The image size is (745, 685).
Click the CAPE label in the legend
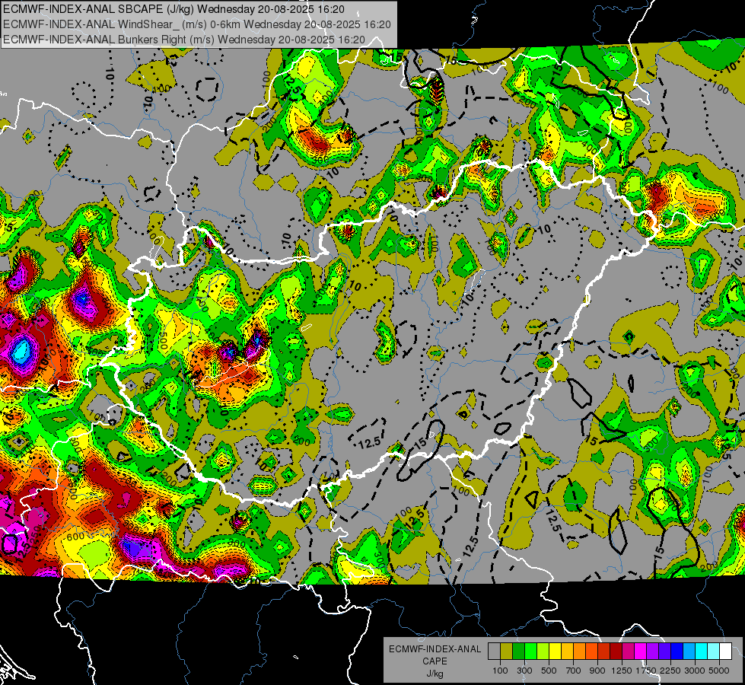click(x=435, y=661)
